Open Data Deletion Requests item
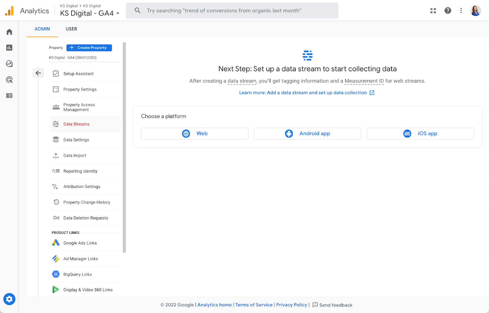The image size is (489, 313). click(x=85, y=218)
